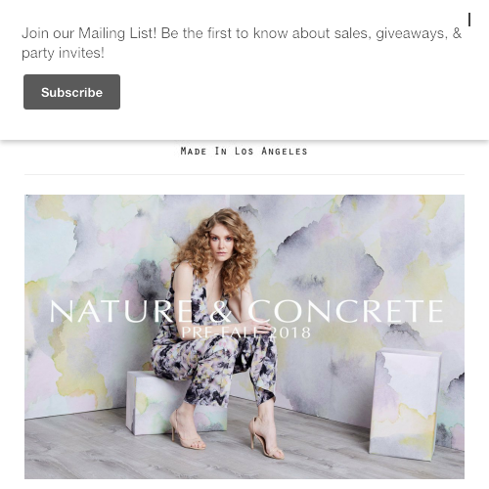Dismiss the mailing list banner via vertical bar icon
Screen dimensions: 489x489
pos(469,20)
